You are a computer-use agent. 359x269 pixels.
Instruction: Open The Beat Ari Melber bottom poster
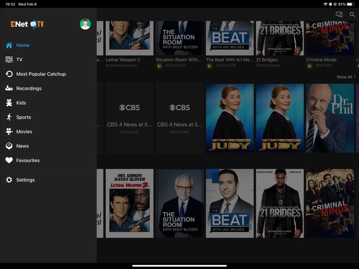point(230,203)
